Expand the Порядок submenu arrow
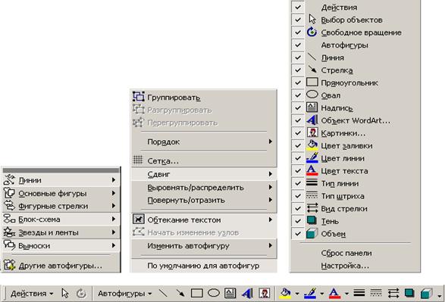Image resolution: width=445 pixels, height=302 pixels. tap(271, 141)
